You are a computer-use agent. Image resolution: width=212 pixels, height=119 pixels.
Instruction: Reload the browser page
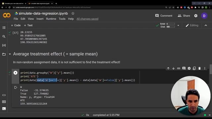10,7
